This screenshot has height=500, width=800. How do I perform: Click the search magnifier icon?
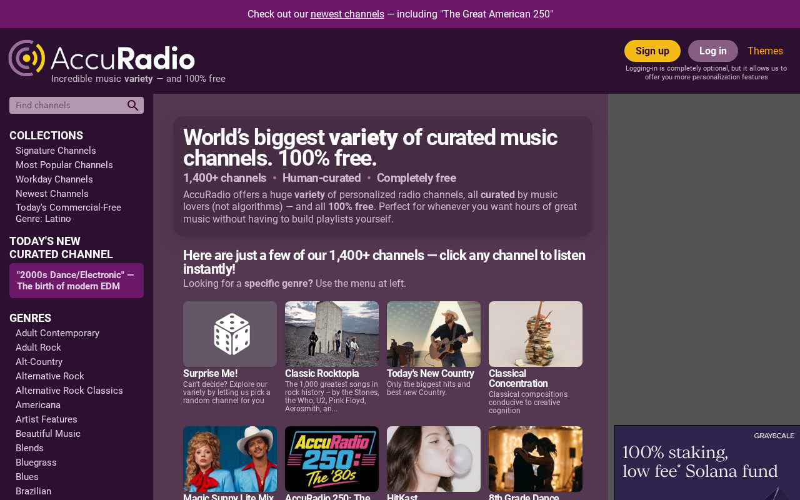click(132, 106)
